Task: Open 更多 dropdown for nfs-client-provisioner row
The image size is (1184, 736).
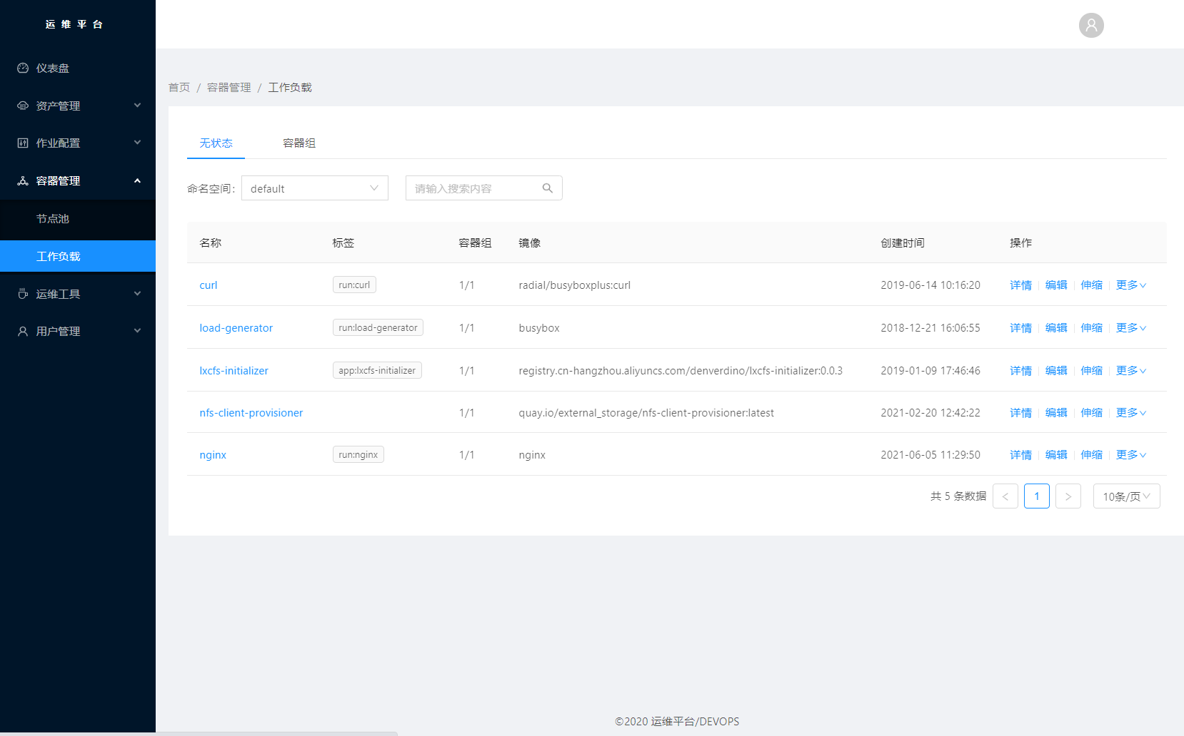Action: pos(1131,413)
